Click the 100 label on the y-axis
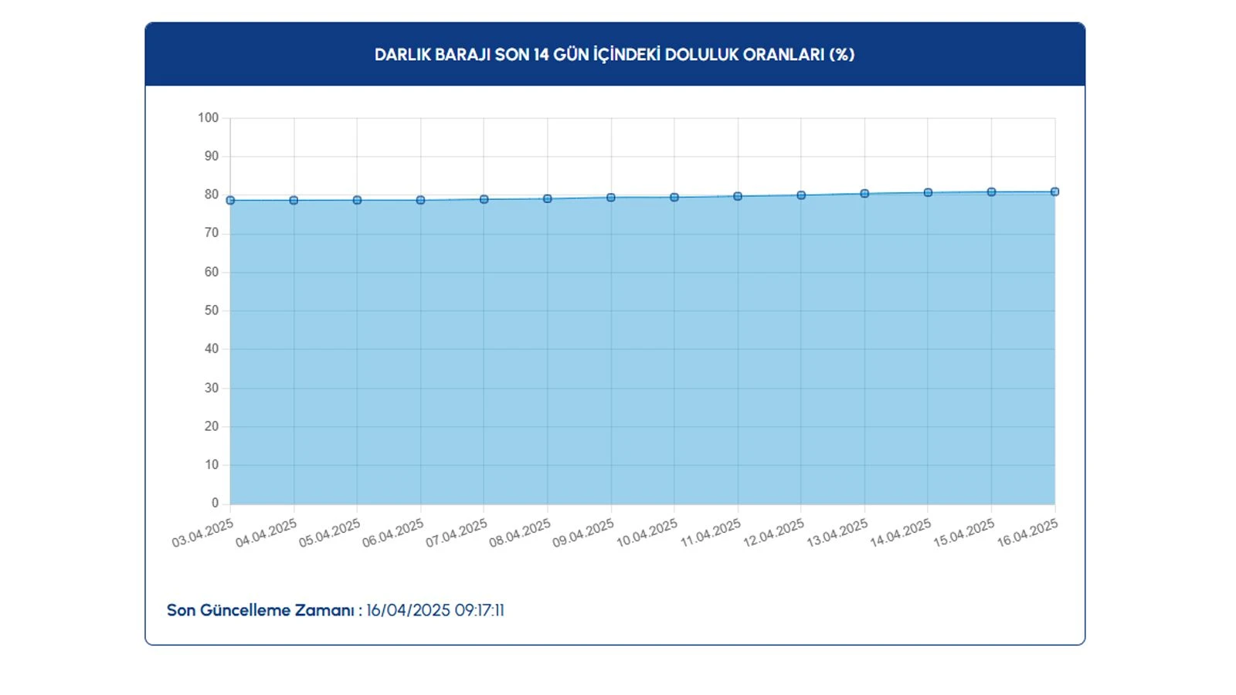Screen dimensions: 1236x695 209,118
